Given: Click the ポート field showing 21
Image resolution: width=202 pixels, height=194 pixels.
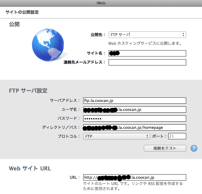Looking at the screenshot, I should [x=177, y=136].
